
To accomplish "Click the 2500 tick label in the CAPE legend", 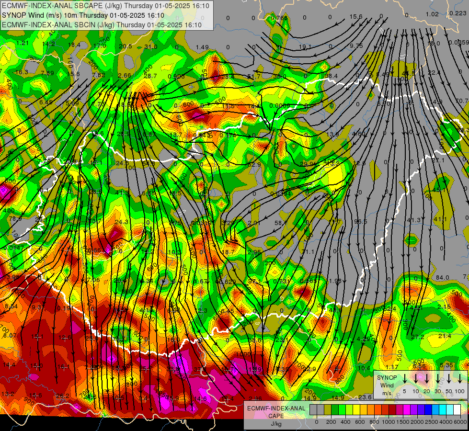I will point(432,422).
